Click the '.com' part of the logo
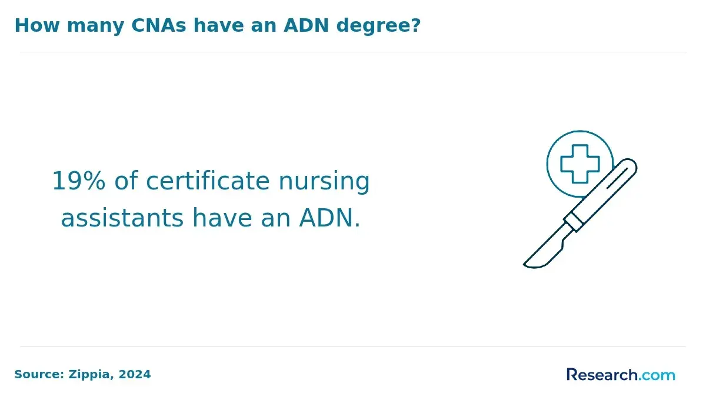The width and height of the screenshot is (706, 400). pos(657,375)
